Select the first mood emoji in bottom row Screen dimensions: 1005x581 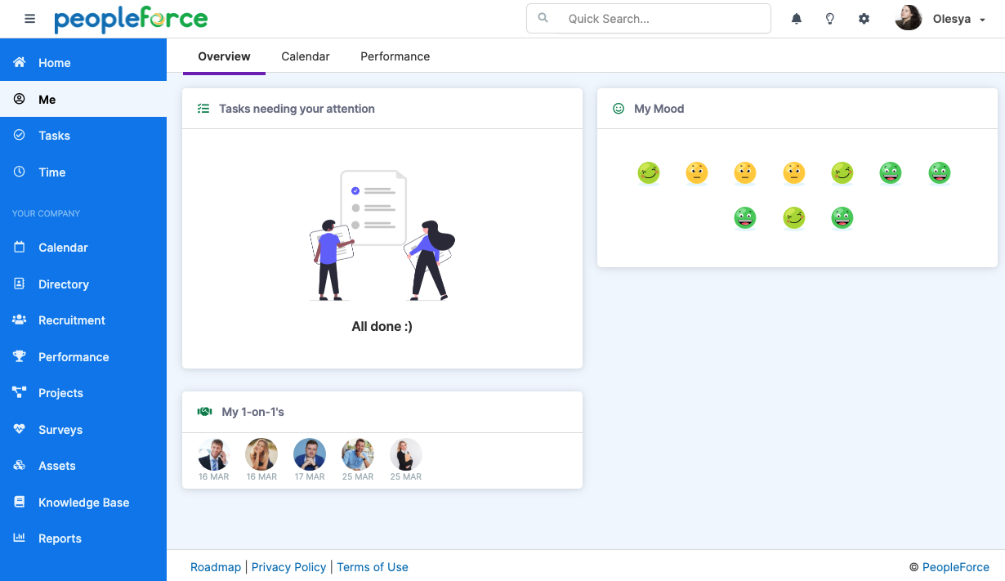click(x=744, y=218)
